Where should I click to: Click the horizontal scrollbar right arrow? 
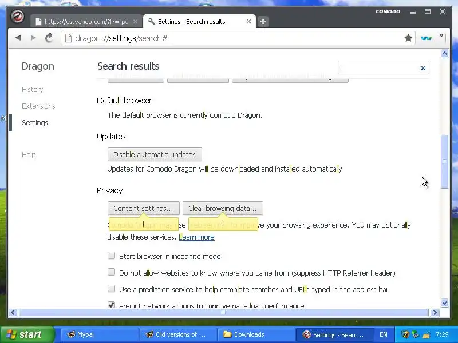pos(435,313)
